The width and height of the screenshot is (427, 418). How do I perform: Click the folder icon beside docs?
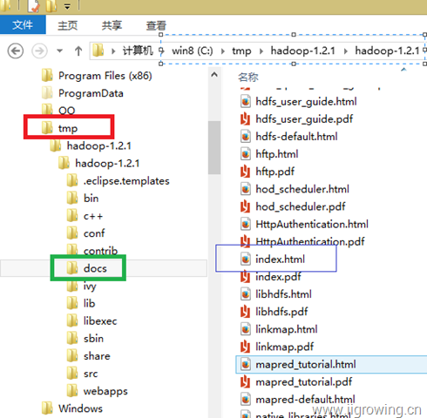(x=72, y=268)
